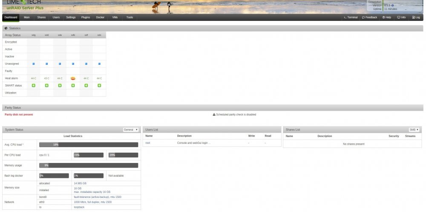426x212 pixels.
Task: Click the Statistics pie chart icon
Action: click(x=6, y=28)
